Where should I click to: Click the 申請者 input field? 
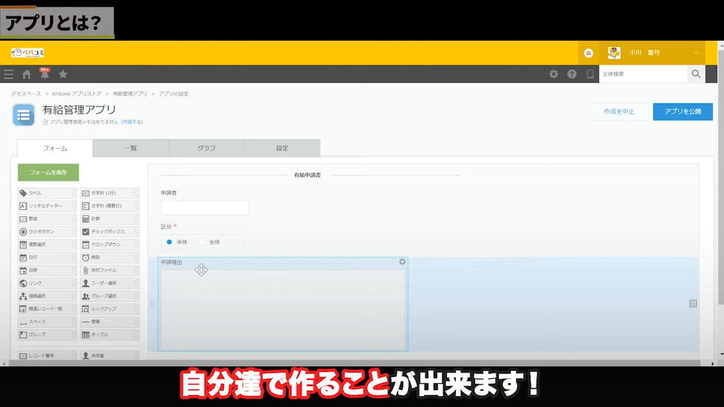pyautogui.click(x=205, y=207)
